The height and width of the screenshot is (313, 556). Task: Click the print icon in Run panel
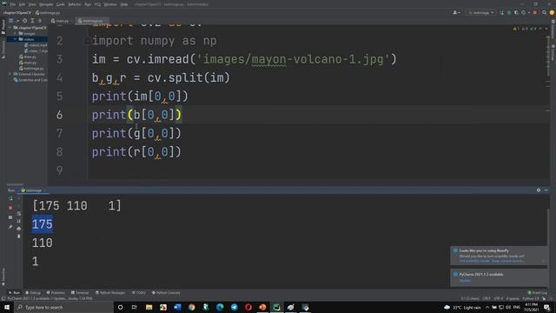pyautogui.click(x=19, y=229)
